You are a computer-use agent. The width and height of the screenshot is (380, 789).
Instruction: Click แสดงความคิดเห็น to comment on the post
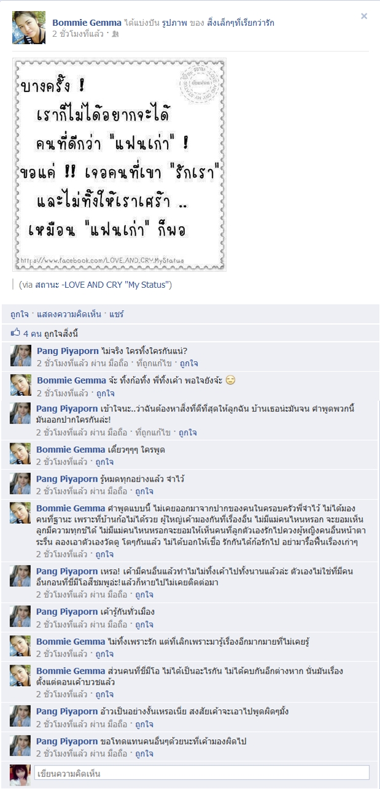point(69,314)
